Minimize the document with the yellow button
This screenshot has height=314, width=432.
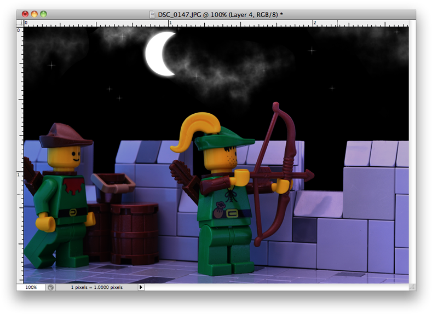pyautogui.click(x=34, y=14)
